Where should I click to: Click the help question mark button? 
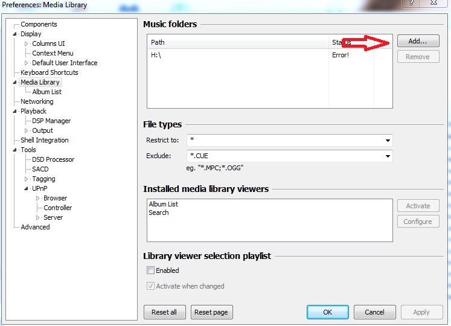tap(411, 3)
